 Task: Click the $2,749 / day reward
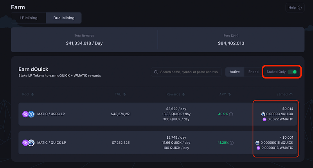(176, 138)
